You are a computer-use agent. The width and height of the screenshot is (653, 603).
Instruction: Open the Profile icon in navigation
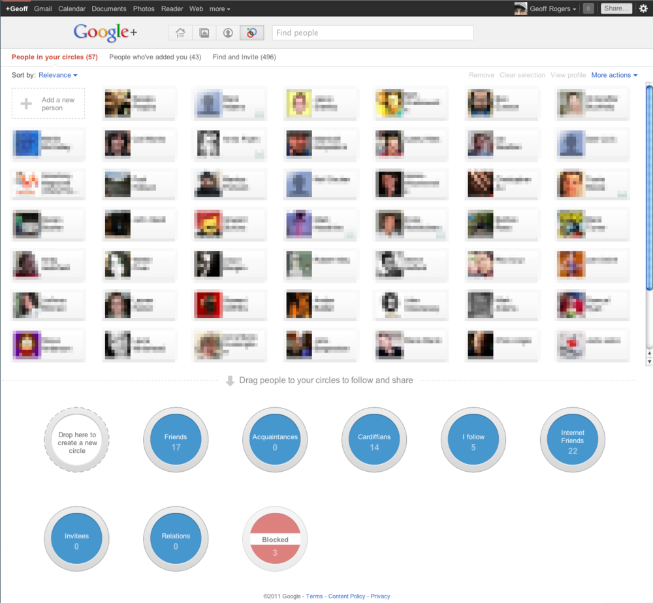click(228, 33)
